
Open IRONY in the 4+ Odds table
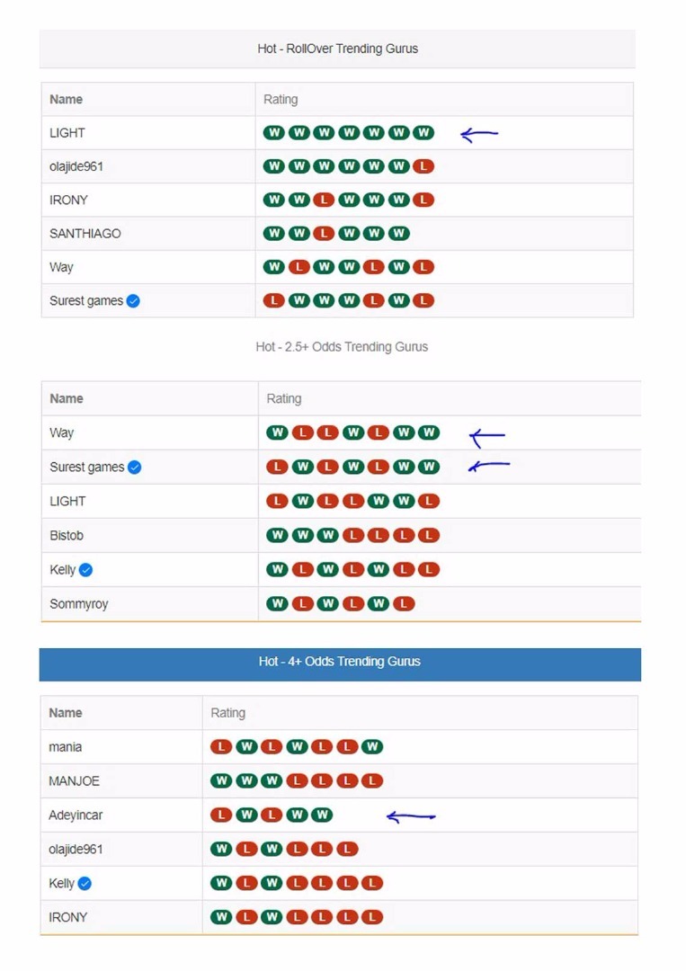68,917
